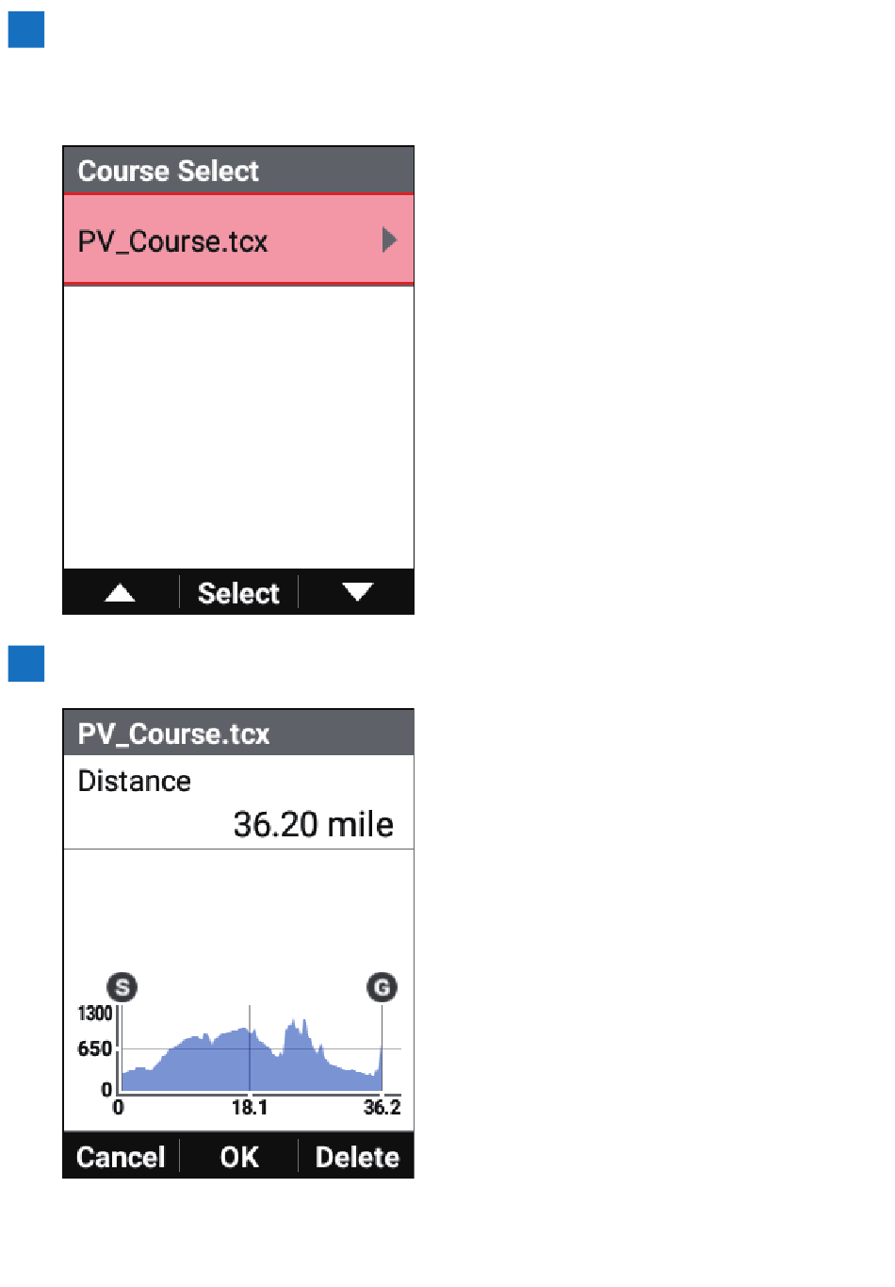The image size is (895, 1287).
Task: Click the PV_Course.tcx title bar
Action: tap(238, 734)
